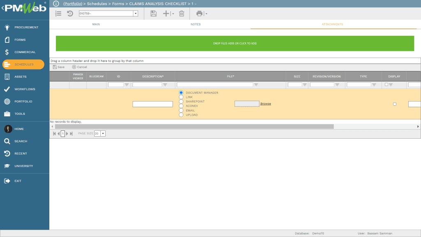Go to the previous page of records
The height and width of the screenshot is (237, 421).
point(58,134)
